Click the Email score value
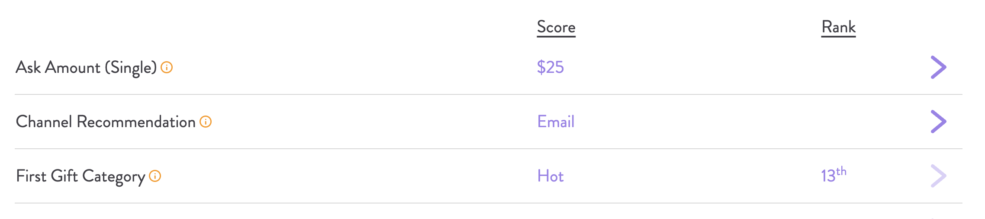 556,122
